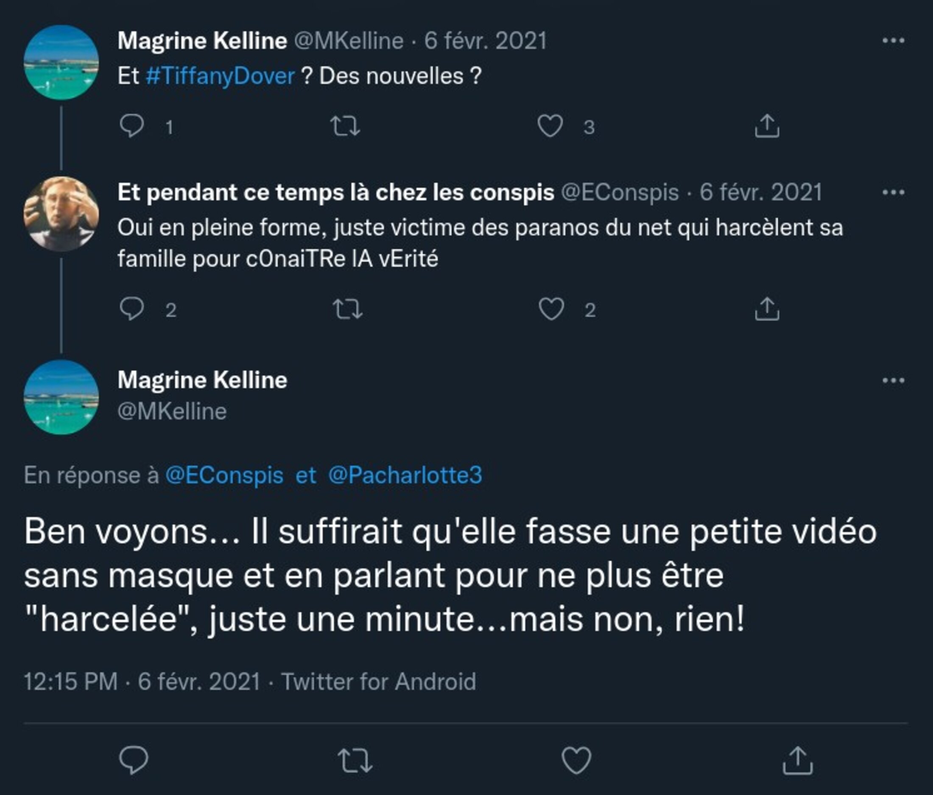Retweet the first Magrine Kelline tweet
This screenshot has width=933, height=795.
[345, 126]
